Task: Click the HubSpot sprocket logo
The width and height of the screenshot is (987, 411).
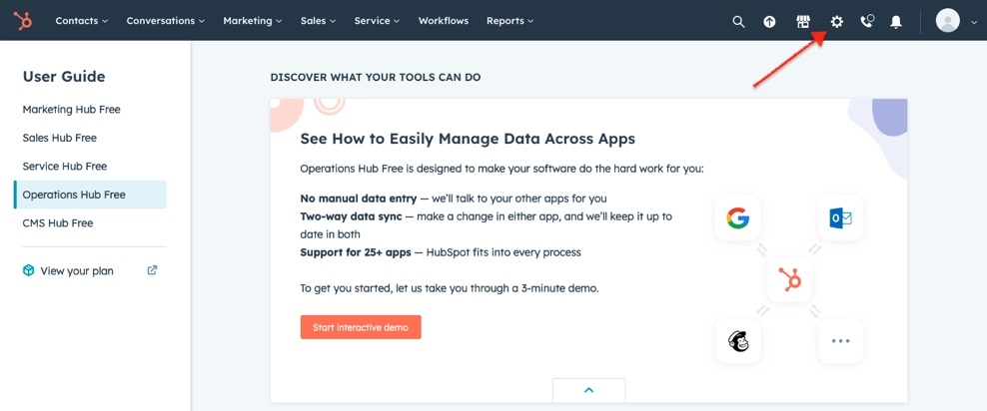Action: [x=24, y=21]
